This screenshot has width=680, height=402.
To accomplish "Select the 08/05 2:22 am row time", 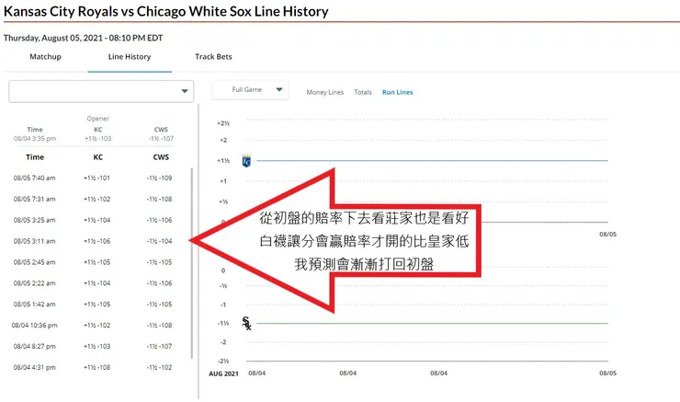I will click(34, 283).
